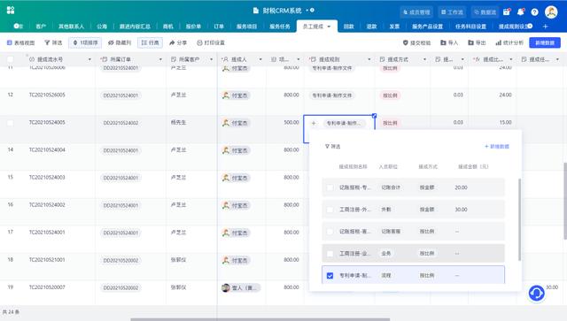Expand the 员工提成 tab dropdown arrow
The image size is (567, 321).
329,27
